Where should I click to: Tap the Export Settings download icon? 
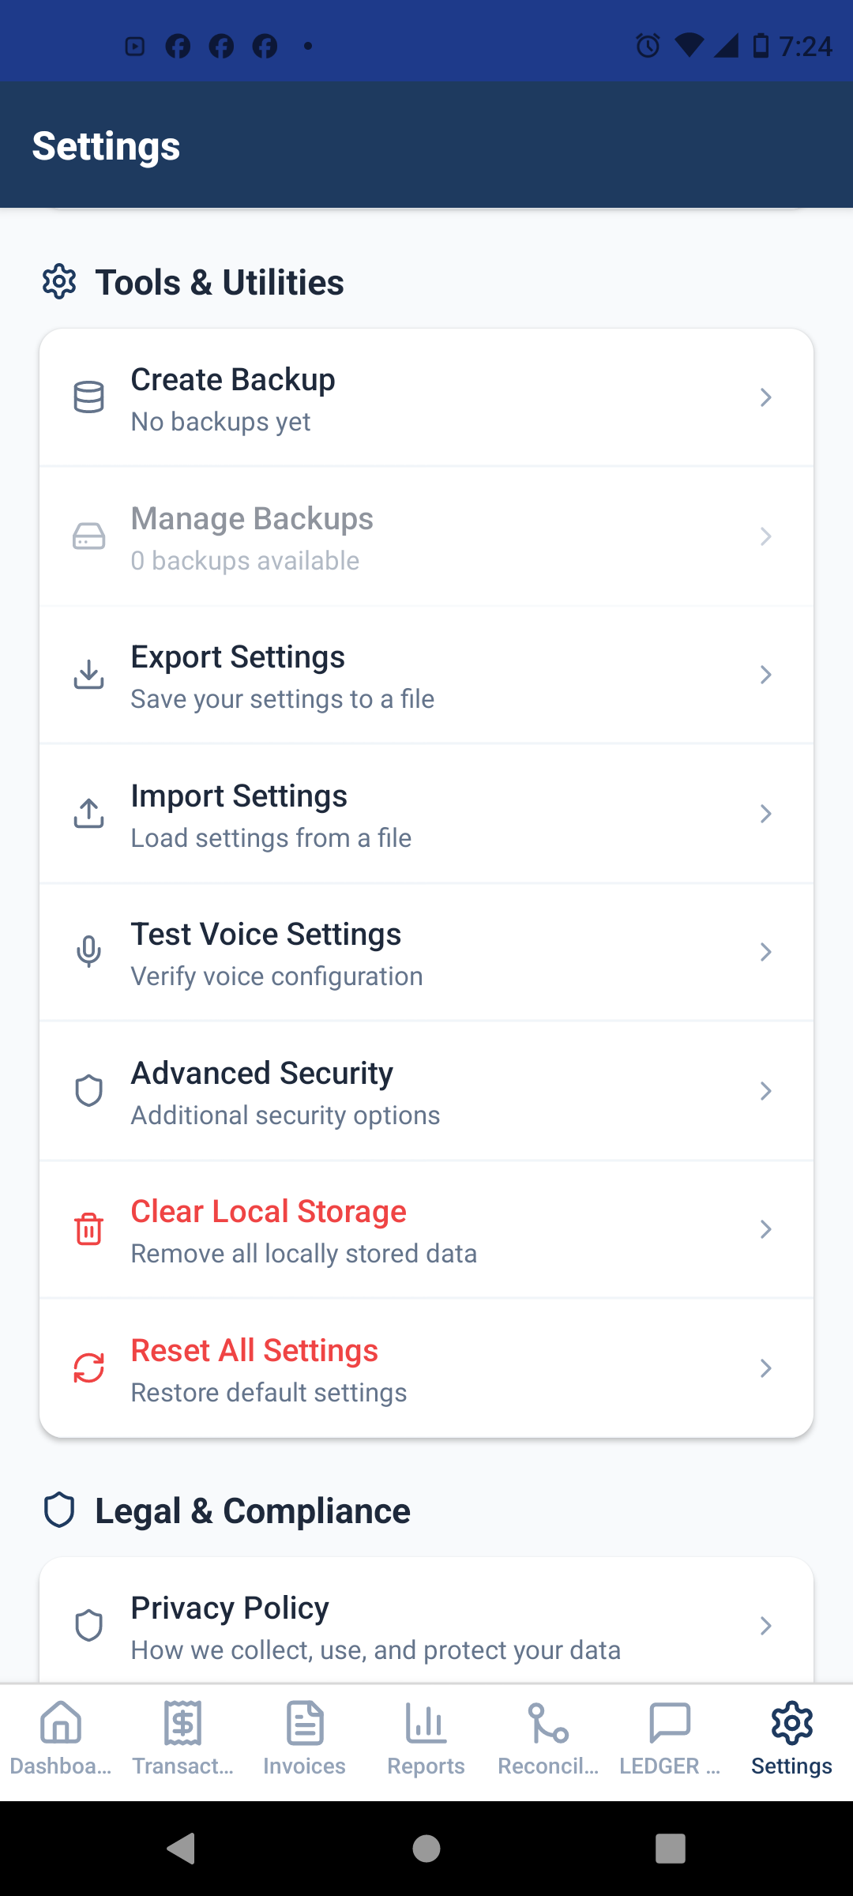[x=88, y=675]
